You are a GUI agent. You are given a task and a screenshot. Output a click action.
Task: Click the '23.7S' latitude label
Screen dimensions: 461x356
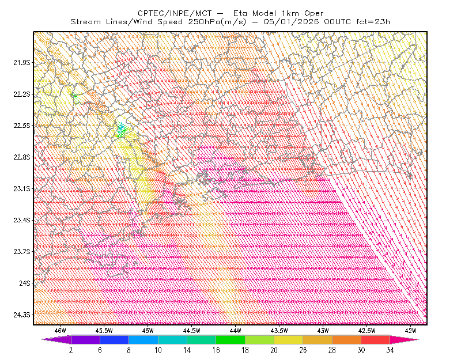coord(21,252)
